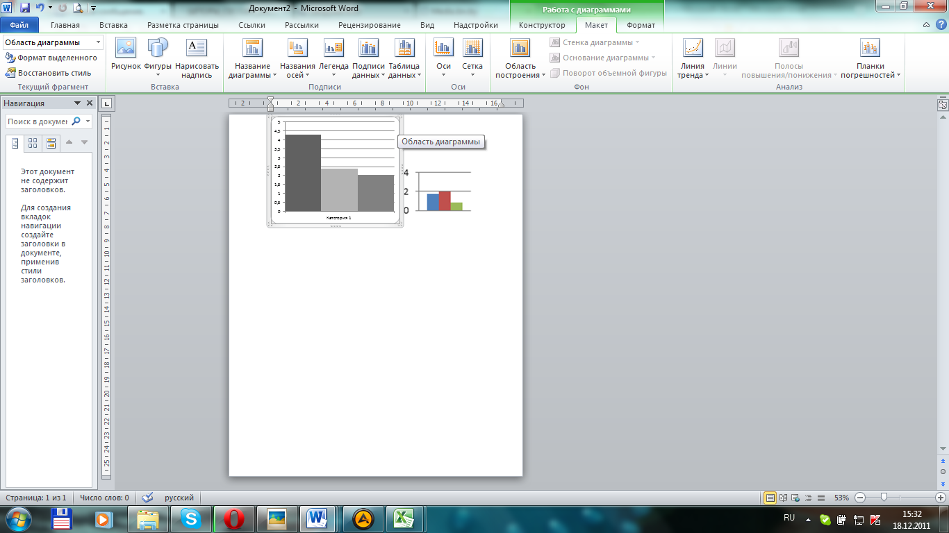
Task: Open the Легенда legend options
Action: click(333, 58)
